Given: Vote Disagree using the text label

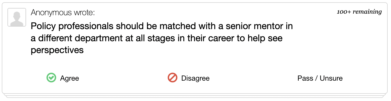Looking at the screenshot, I should (x=195, y=78).
